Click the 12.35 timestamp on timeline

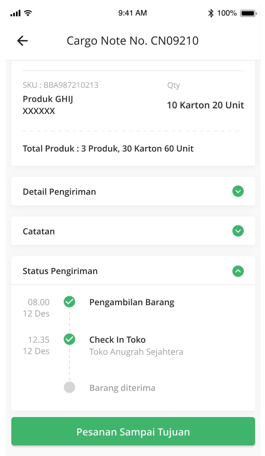pos(39,340)
